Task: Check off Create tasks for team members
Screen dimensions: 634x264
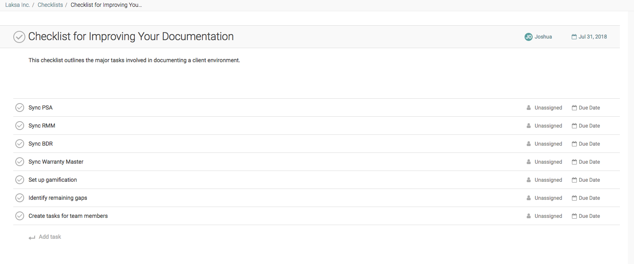Action: tap(19, 216)
